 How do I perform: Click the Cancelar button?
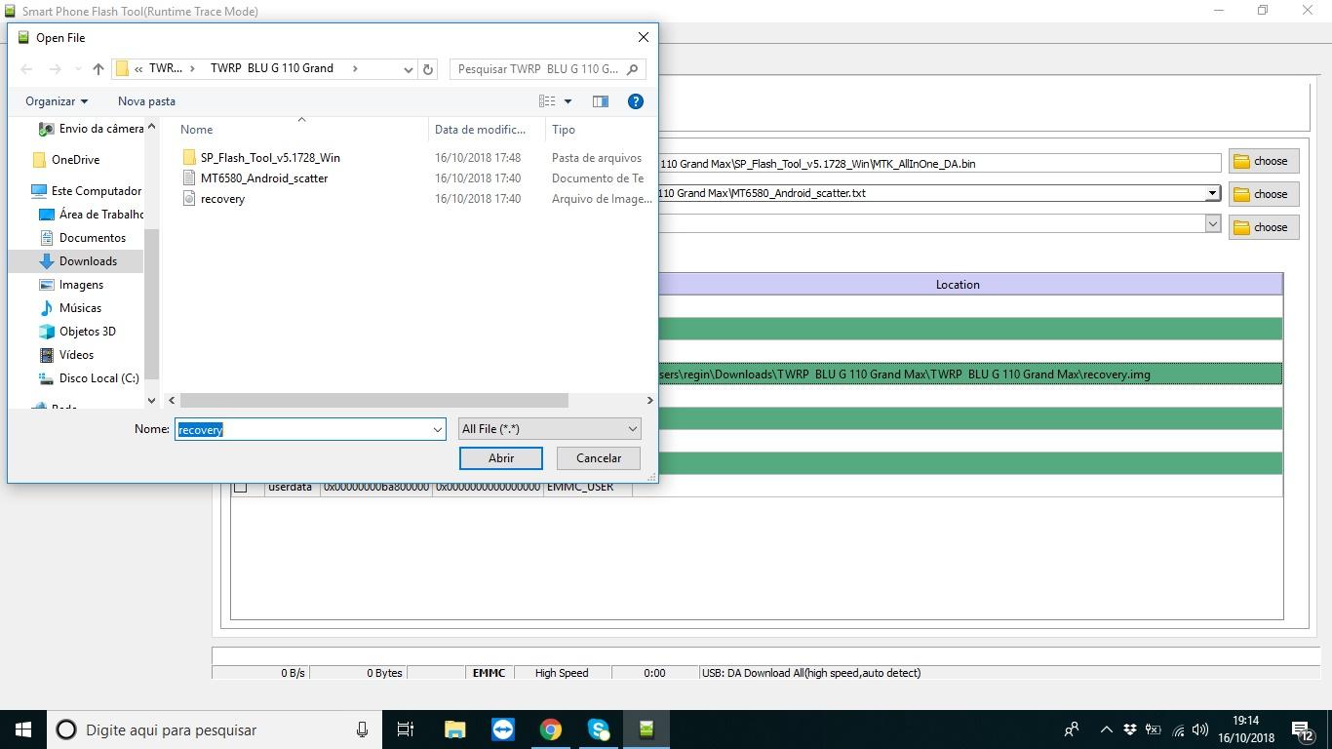pyautogui.click(x=598, y=458)
